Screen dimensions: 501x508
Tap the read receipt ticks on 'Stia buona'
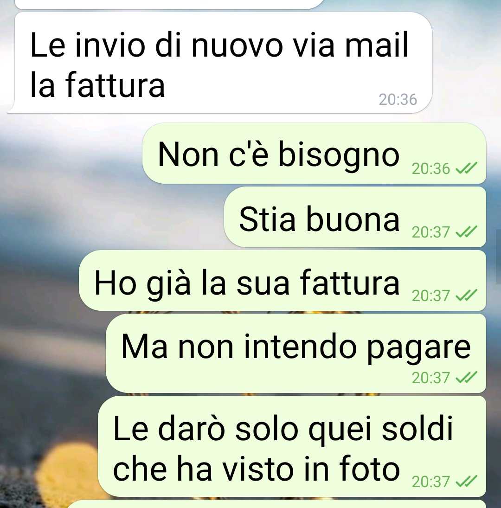466,231
